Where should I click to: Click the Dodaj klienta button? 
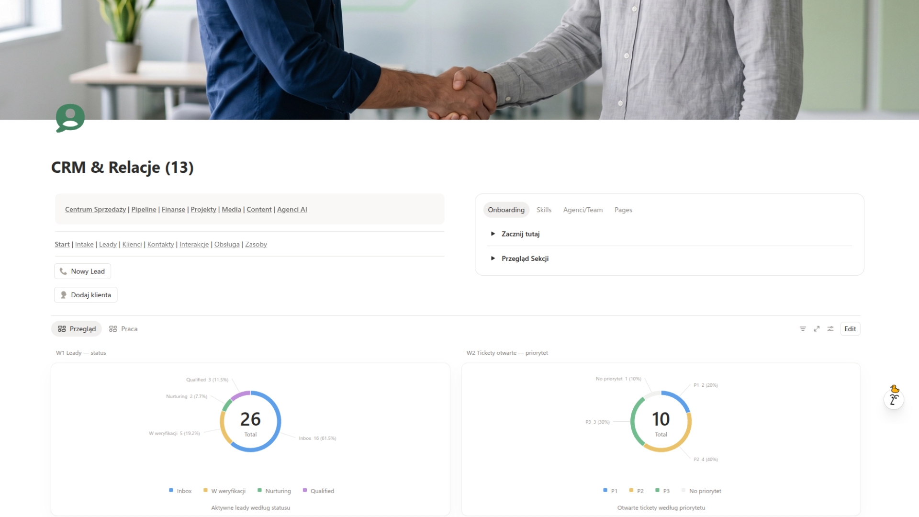point(86,295)
